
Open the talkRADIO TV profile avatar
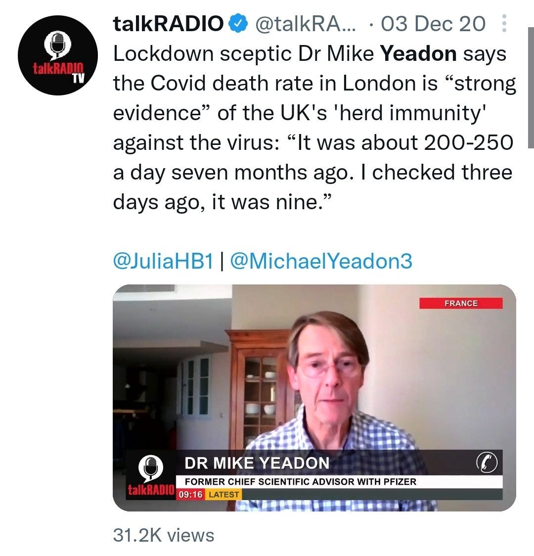click(58, 55)
